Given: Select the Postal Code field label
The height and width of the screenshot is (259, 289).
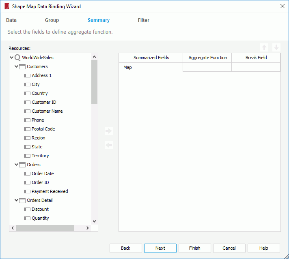Looking at the screenshot, I should click(x=43, y=129).
